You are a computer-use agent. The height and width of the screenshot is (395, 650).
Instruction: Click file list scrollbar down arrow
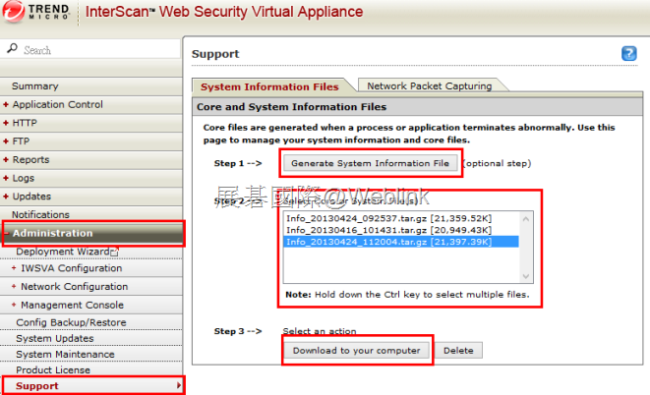point(526,276)
